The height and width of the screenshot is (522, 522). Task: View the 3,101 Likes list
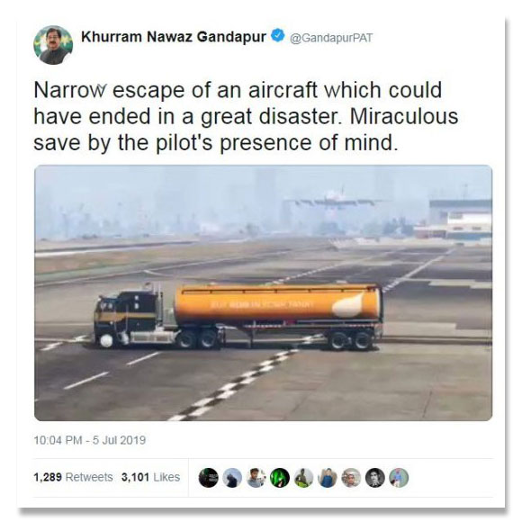[150, 477]
